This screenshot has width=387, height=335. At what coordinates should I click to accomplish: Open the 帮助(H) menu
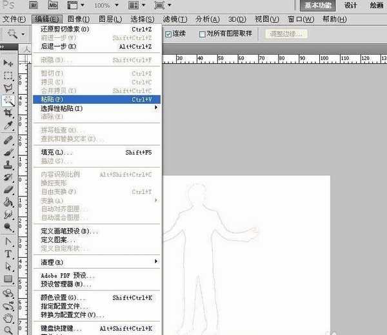pyautogui.click(x=335, y=19)
